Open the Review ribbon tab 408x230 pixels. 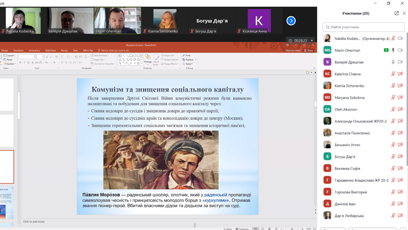[64, 50]
